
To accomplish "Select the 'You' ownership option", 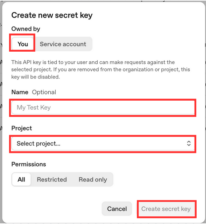I will (x=23, y=44).
